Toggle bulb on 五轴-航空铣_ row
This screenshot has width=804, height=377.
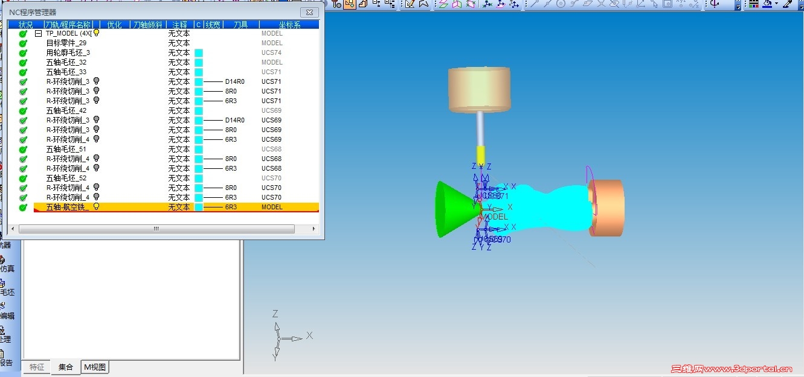(96, 206)
